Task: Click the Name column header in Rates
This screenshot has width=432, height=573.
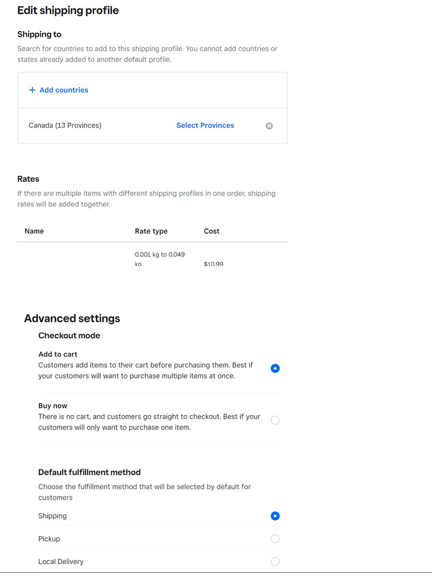Action: click(x=34, y=231)
